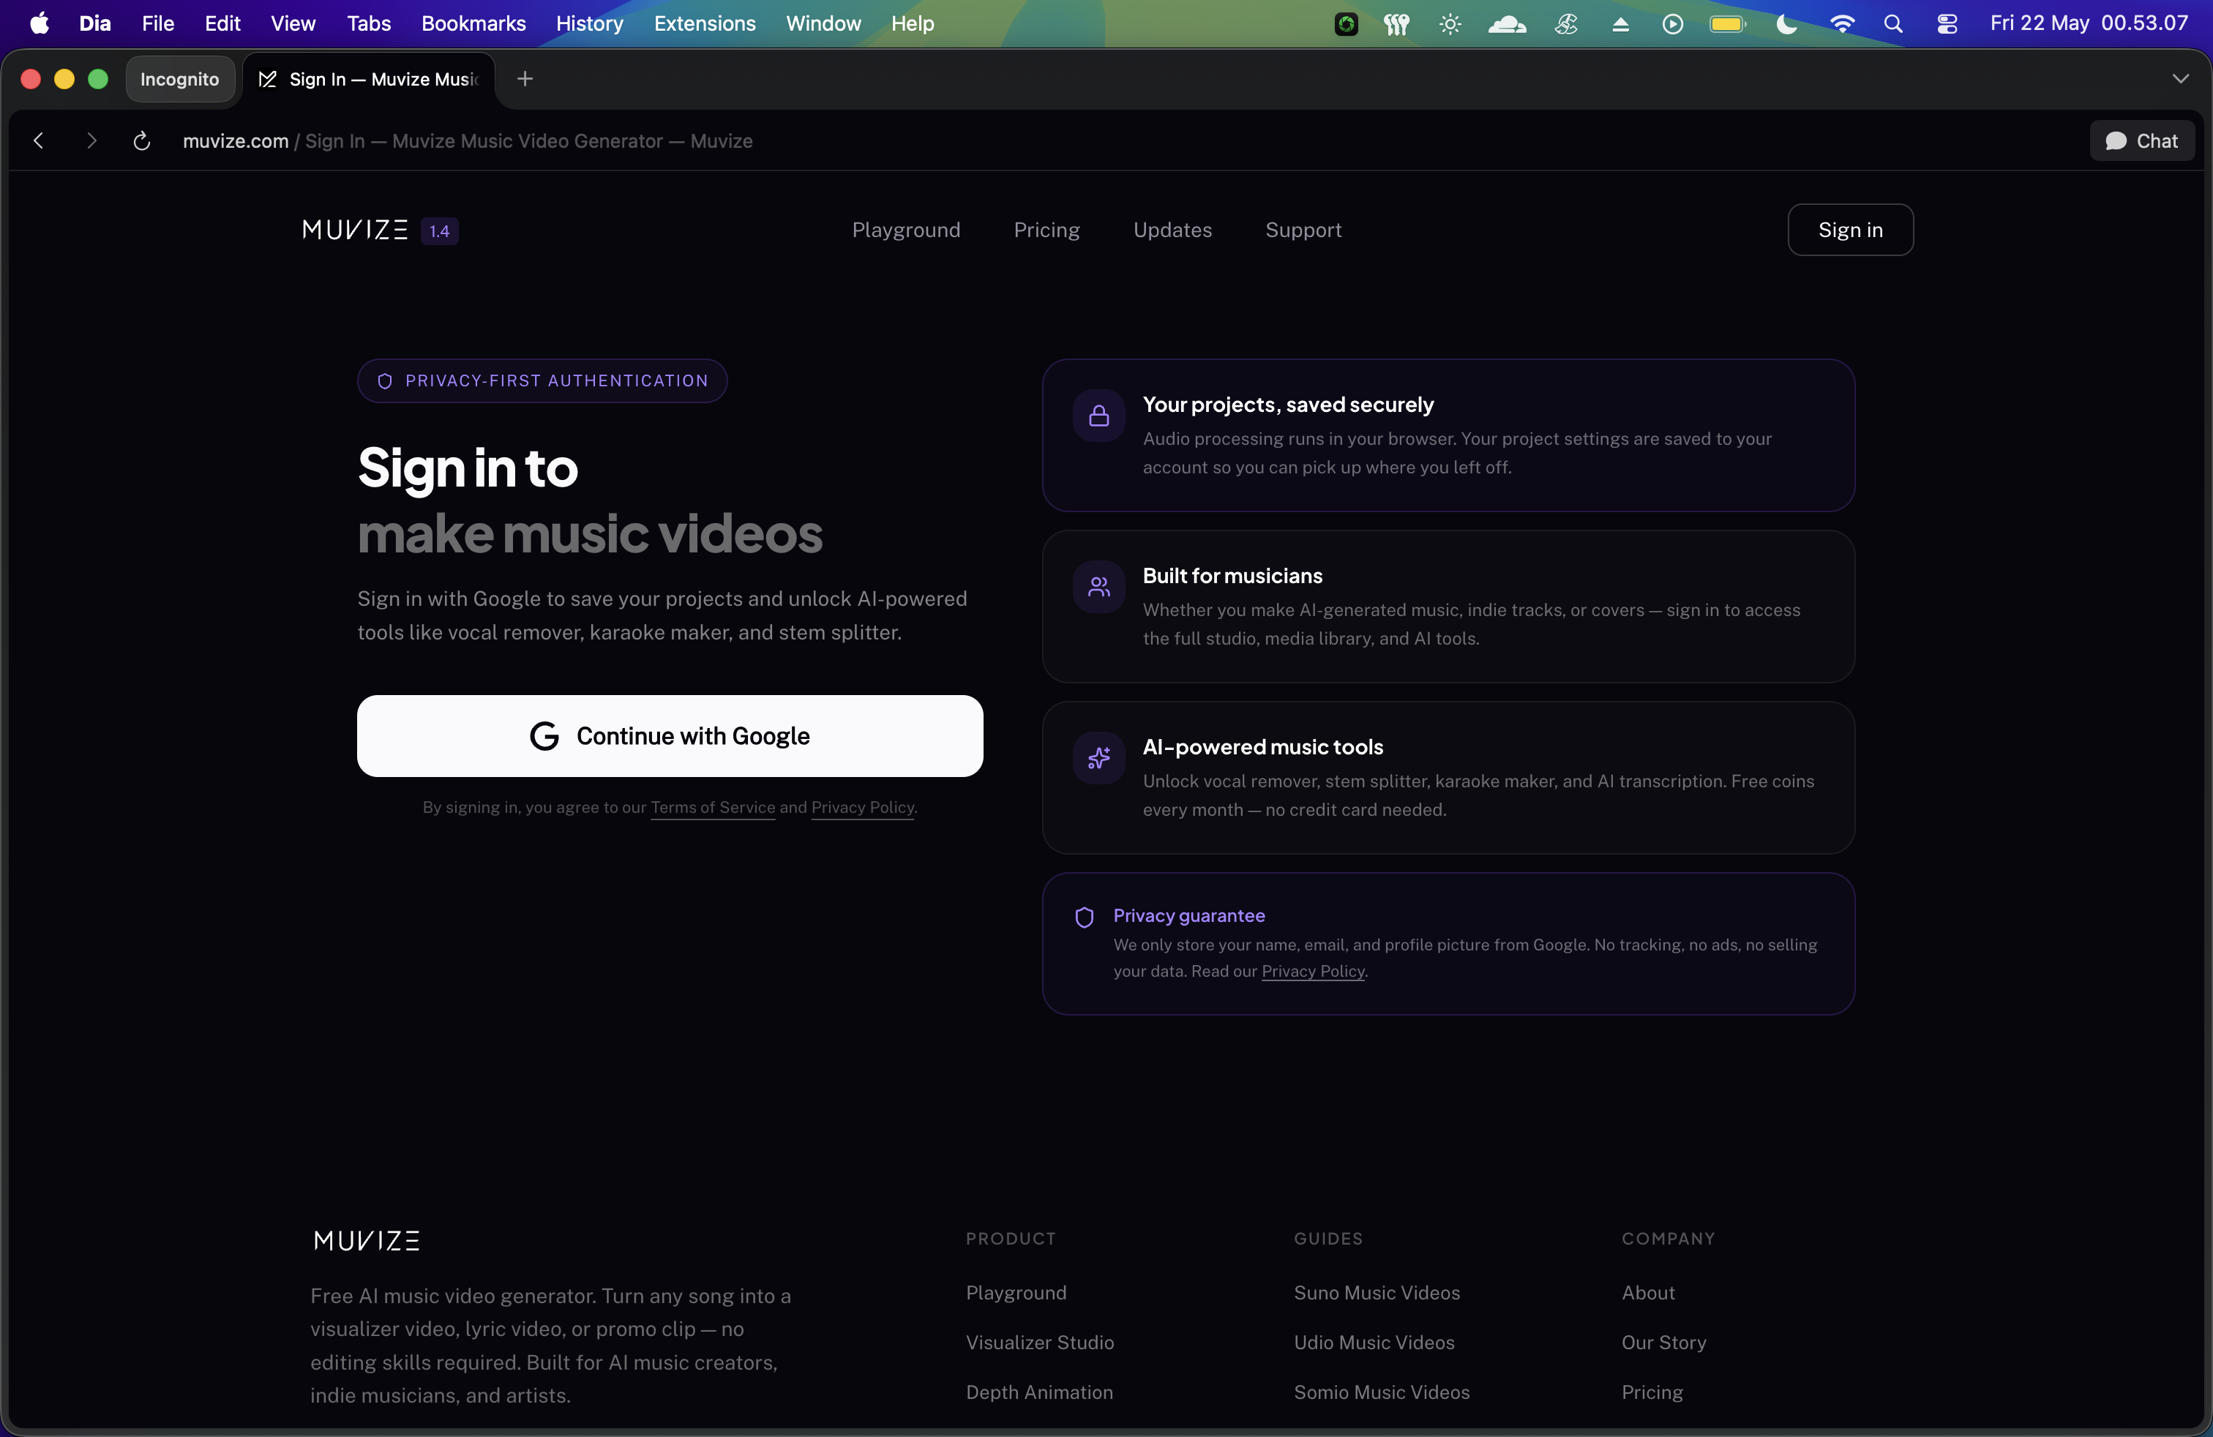Open the brightness sun icon in menu bar

[1450, 24]
